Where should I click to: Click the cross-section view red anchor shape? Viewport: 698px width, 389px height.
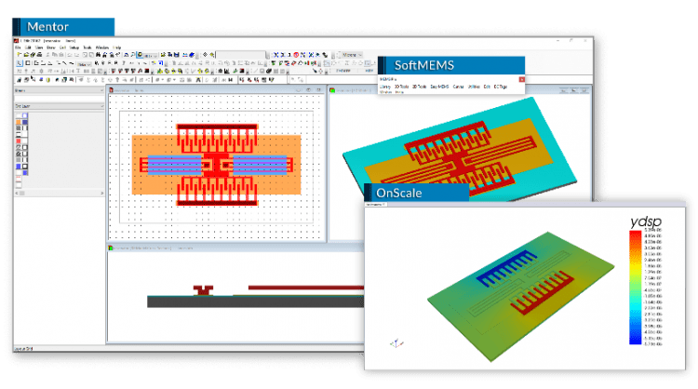point(200,290)
